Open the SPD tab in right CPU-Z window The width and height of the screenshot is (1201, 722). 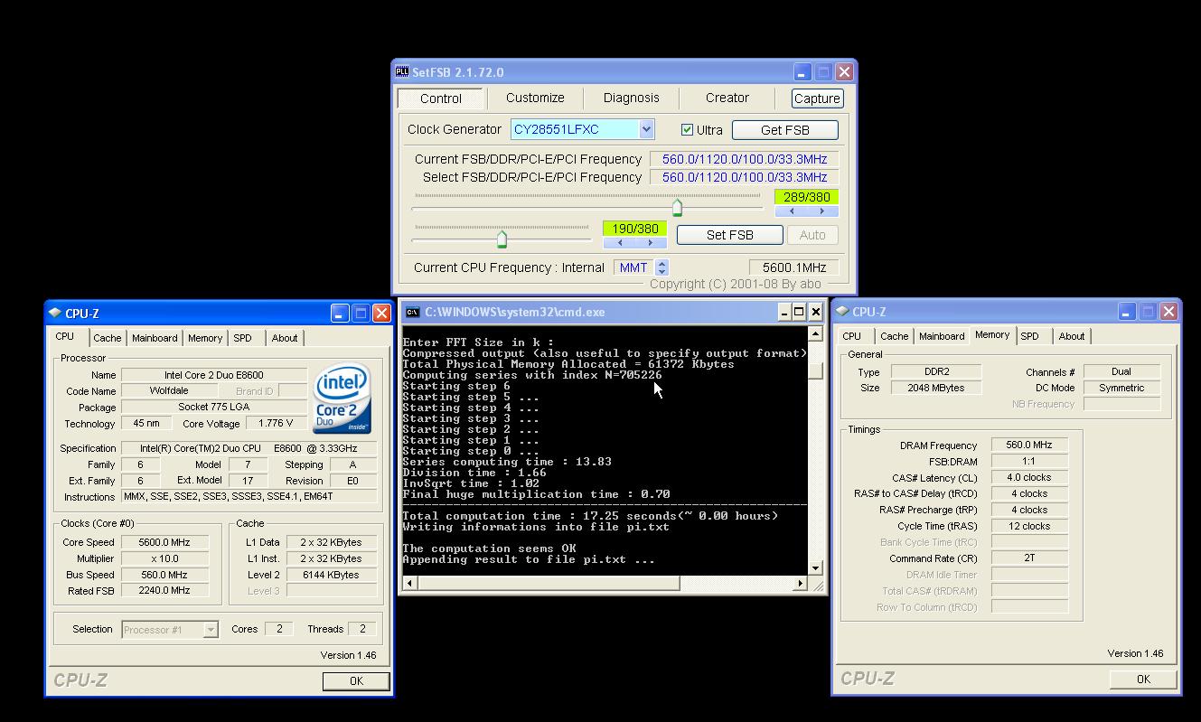click(x=1029, y=336)
